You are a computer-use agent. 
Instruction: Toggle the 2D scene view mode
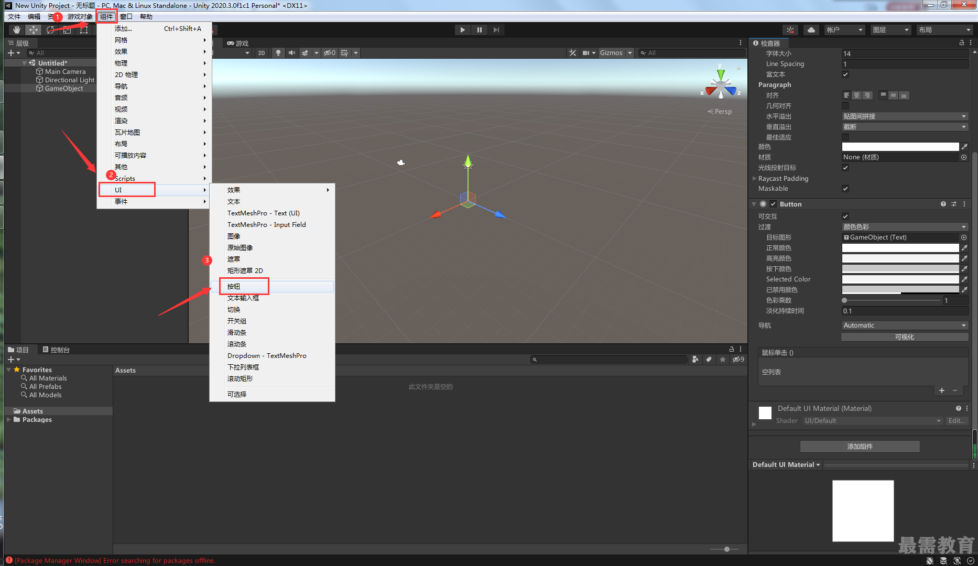tap(261, 53)
